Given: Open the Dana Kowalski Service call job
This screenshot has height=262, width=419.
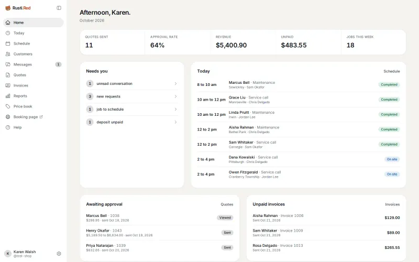Looking at the screenshot, I should click(x=299, y=160).
